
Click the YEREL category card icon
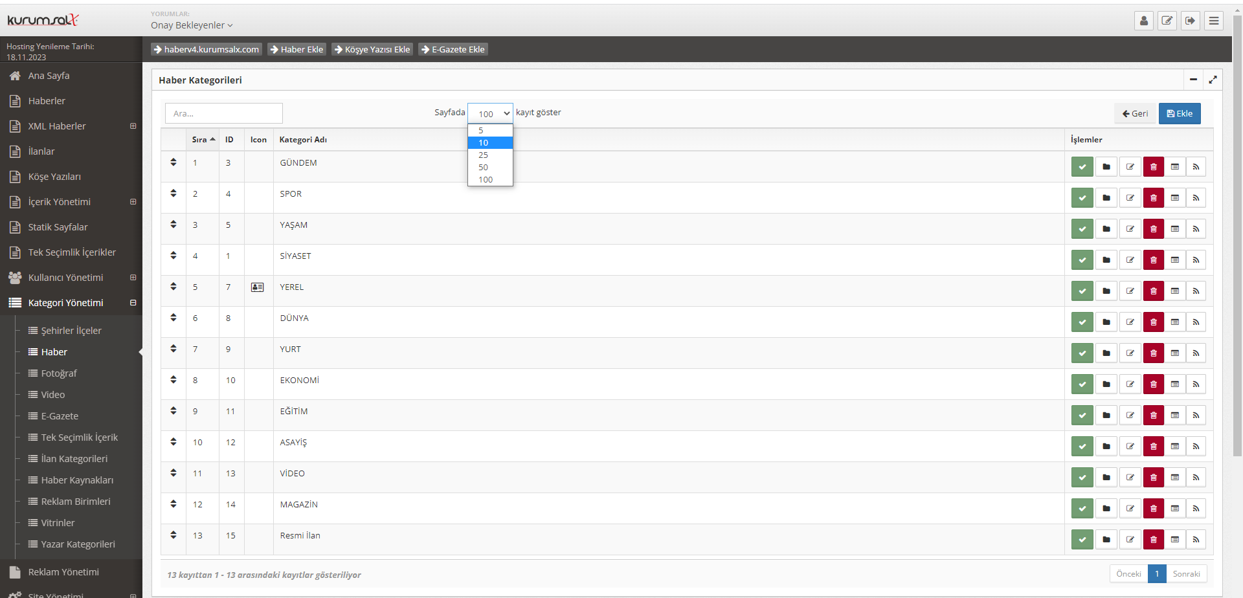(258, 287)
